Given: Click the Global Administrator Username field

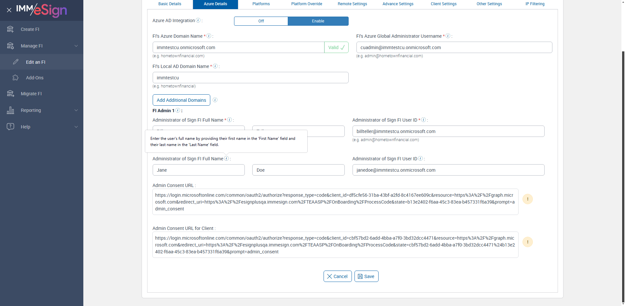Looking at the screenshot, I should click(454, 47).
